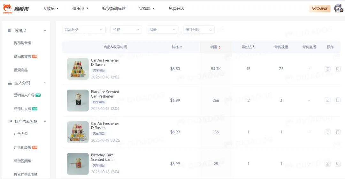Click monitor icon for $6.50 Car Air Freshener
Viewport: 345px width, 179px height.
(327, 69)
